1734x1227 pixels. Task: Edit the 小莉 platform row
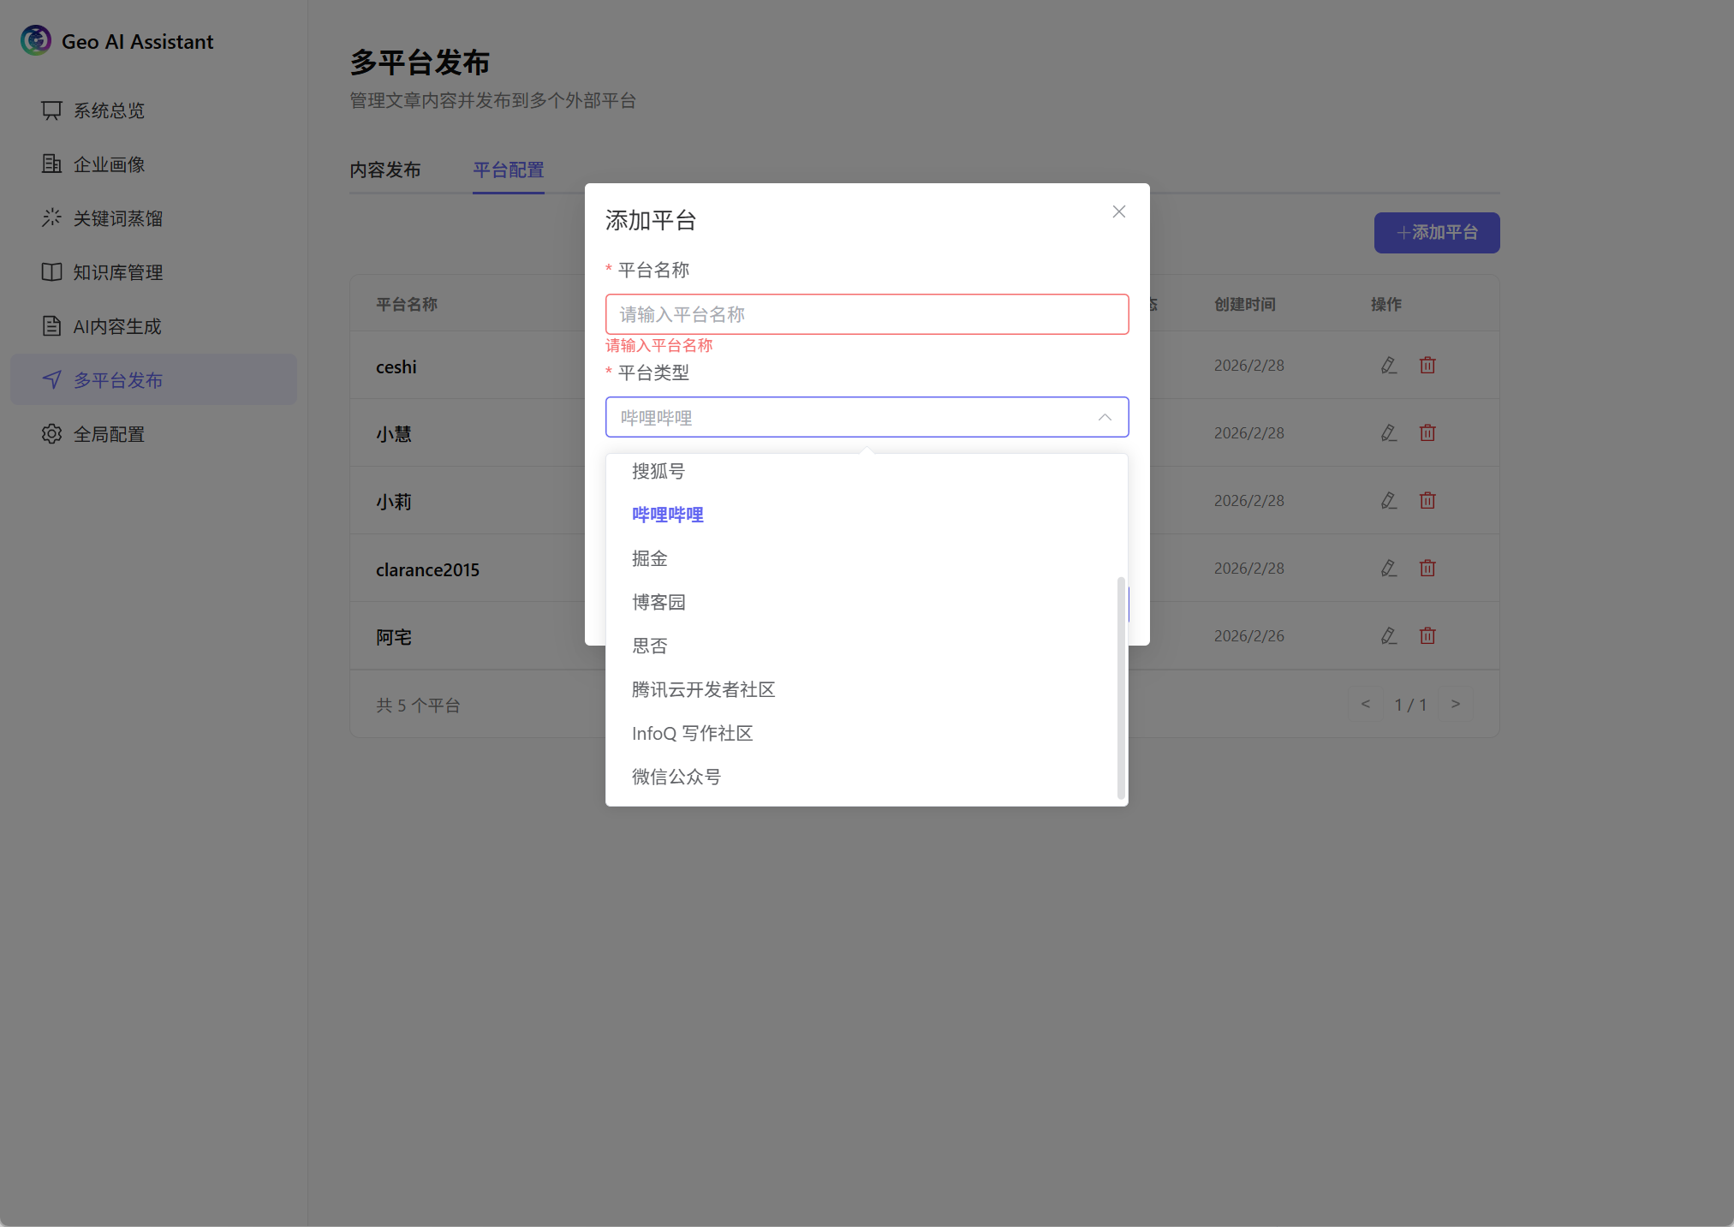coord(1389,501)
